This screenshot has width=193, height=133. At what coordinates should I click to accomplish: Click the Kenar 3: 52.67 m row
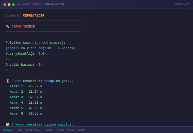coord(26,97)
